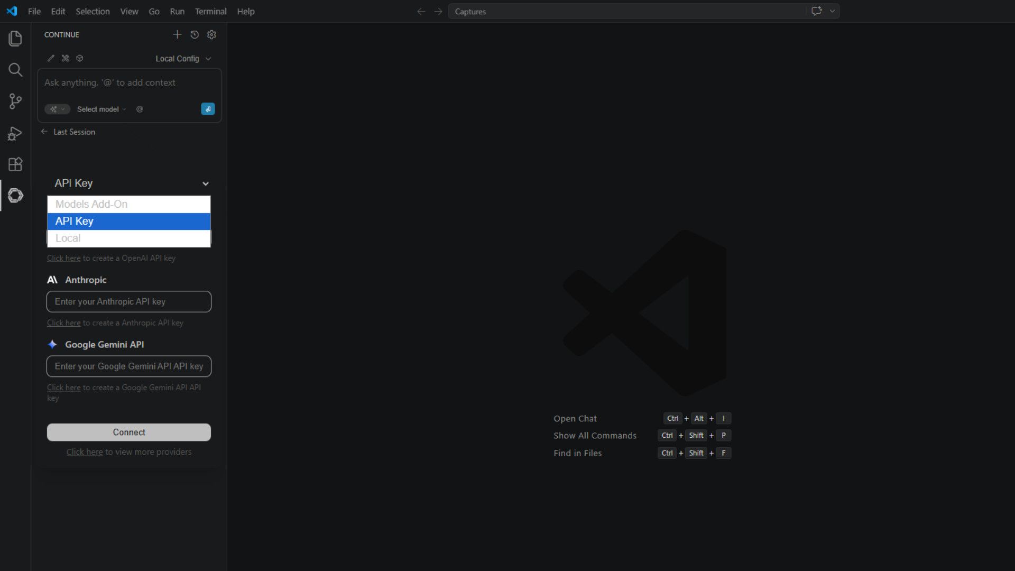The image size is (1015, 571).
Task: Click the Open Chat shortcut hint
Action: [x=575, y=418]
